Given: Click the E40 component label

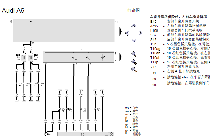Looking at the screenshot, I should (81, 49).
